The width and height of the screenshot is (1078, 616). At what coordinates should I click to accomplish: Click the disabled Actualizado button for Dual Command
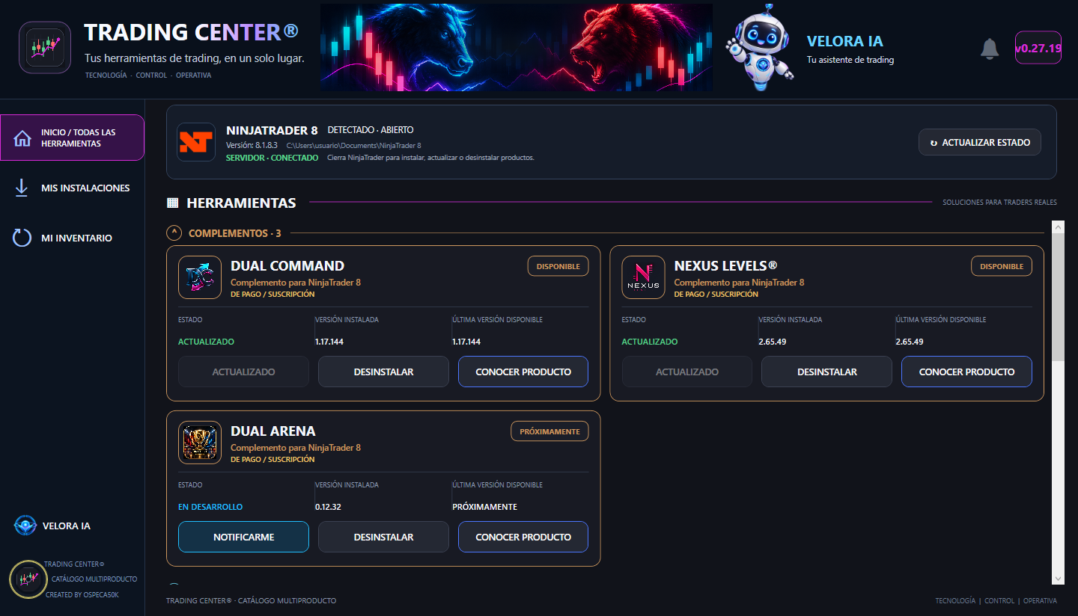(243, 372)
